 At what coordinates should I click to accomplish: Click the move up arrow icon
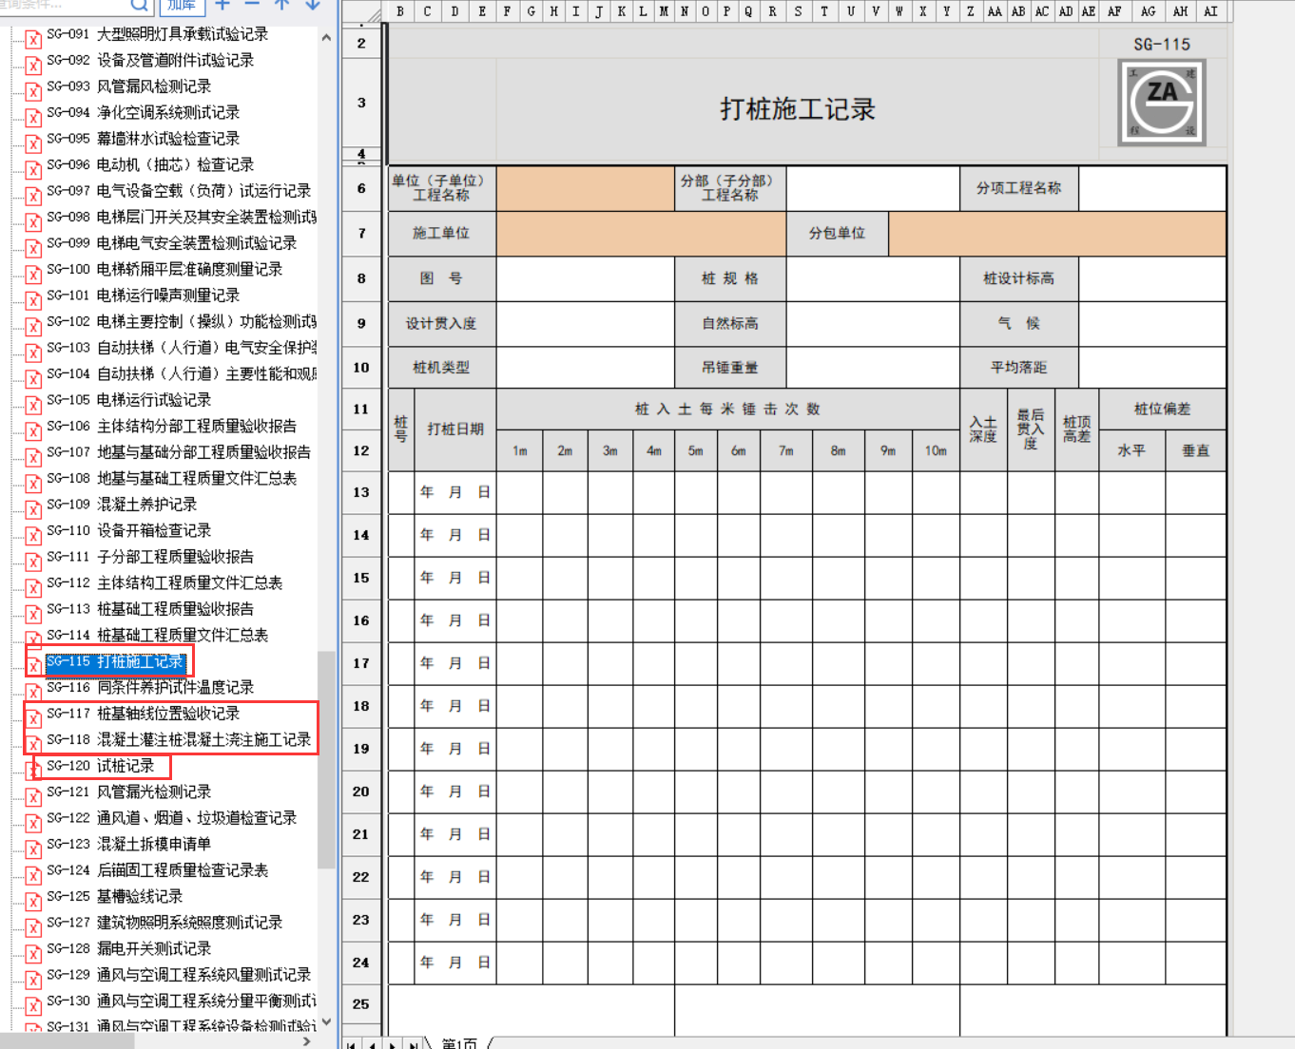281,5
